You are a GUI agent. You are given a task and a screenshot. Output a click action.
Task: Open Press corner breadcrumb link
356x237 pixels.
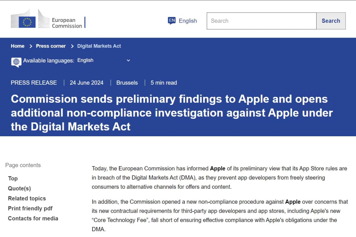click(51, 46)
